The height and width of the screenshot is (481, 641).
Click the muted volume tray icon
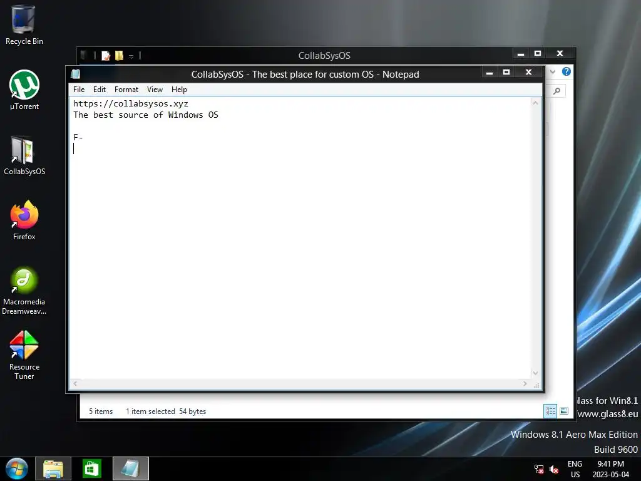(554, 469)
